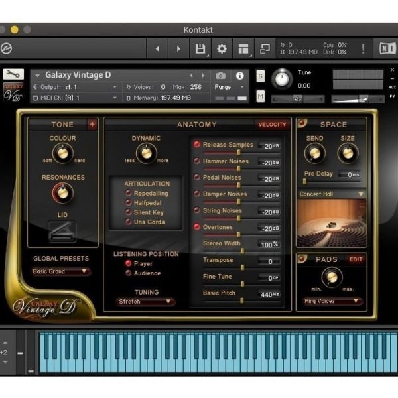The height and width of the screenshot is (398, 398).
Task: Go to next preset with right arrow toolbar button
Action: tap(178, 48)
